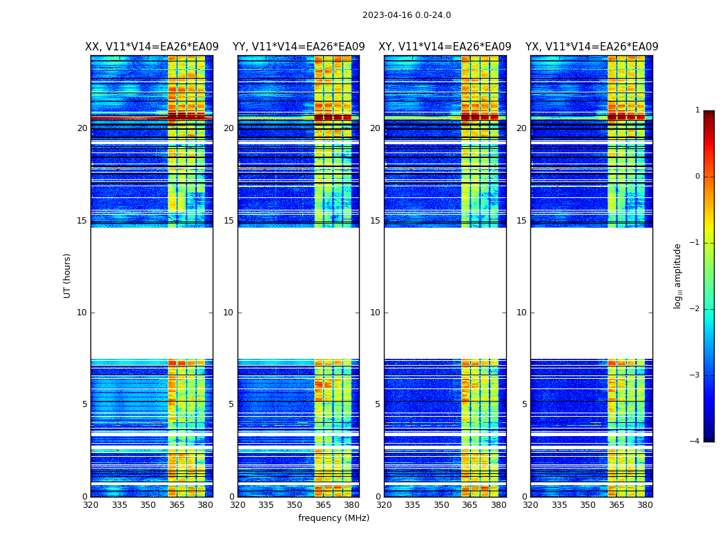Click the frequency (MHz) x-axis label
Viewport: 725px width, 552px height.
333,518
